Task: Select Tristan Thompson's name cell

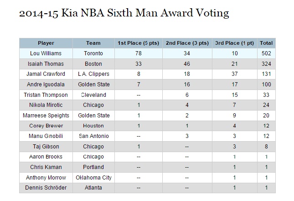Action: 46,95
